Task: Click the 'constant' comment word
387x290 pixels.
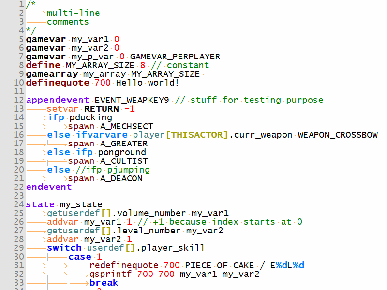Action: (x=188, y=65)
